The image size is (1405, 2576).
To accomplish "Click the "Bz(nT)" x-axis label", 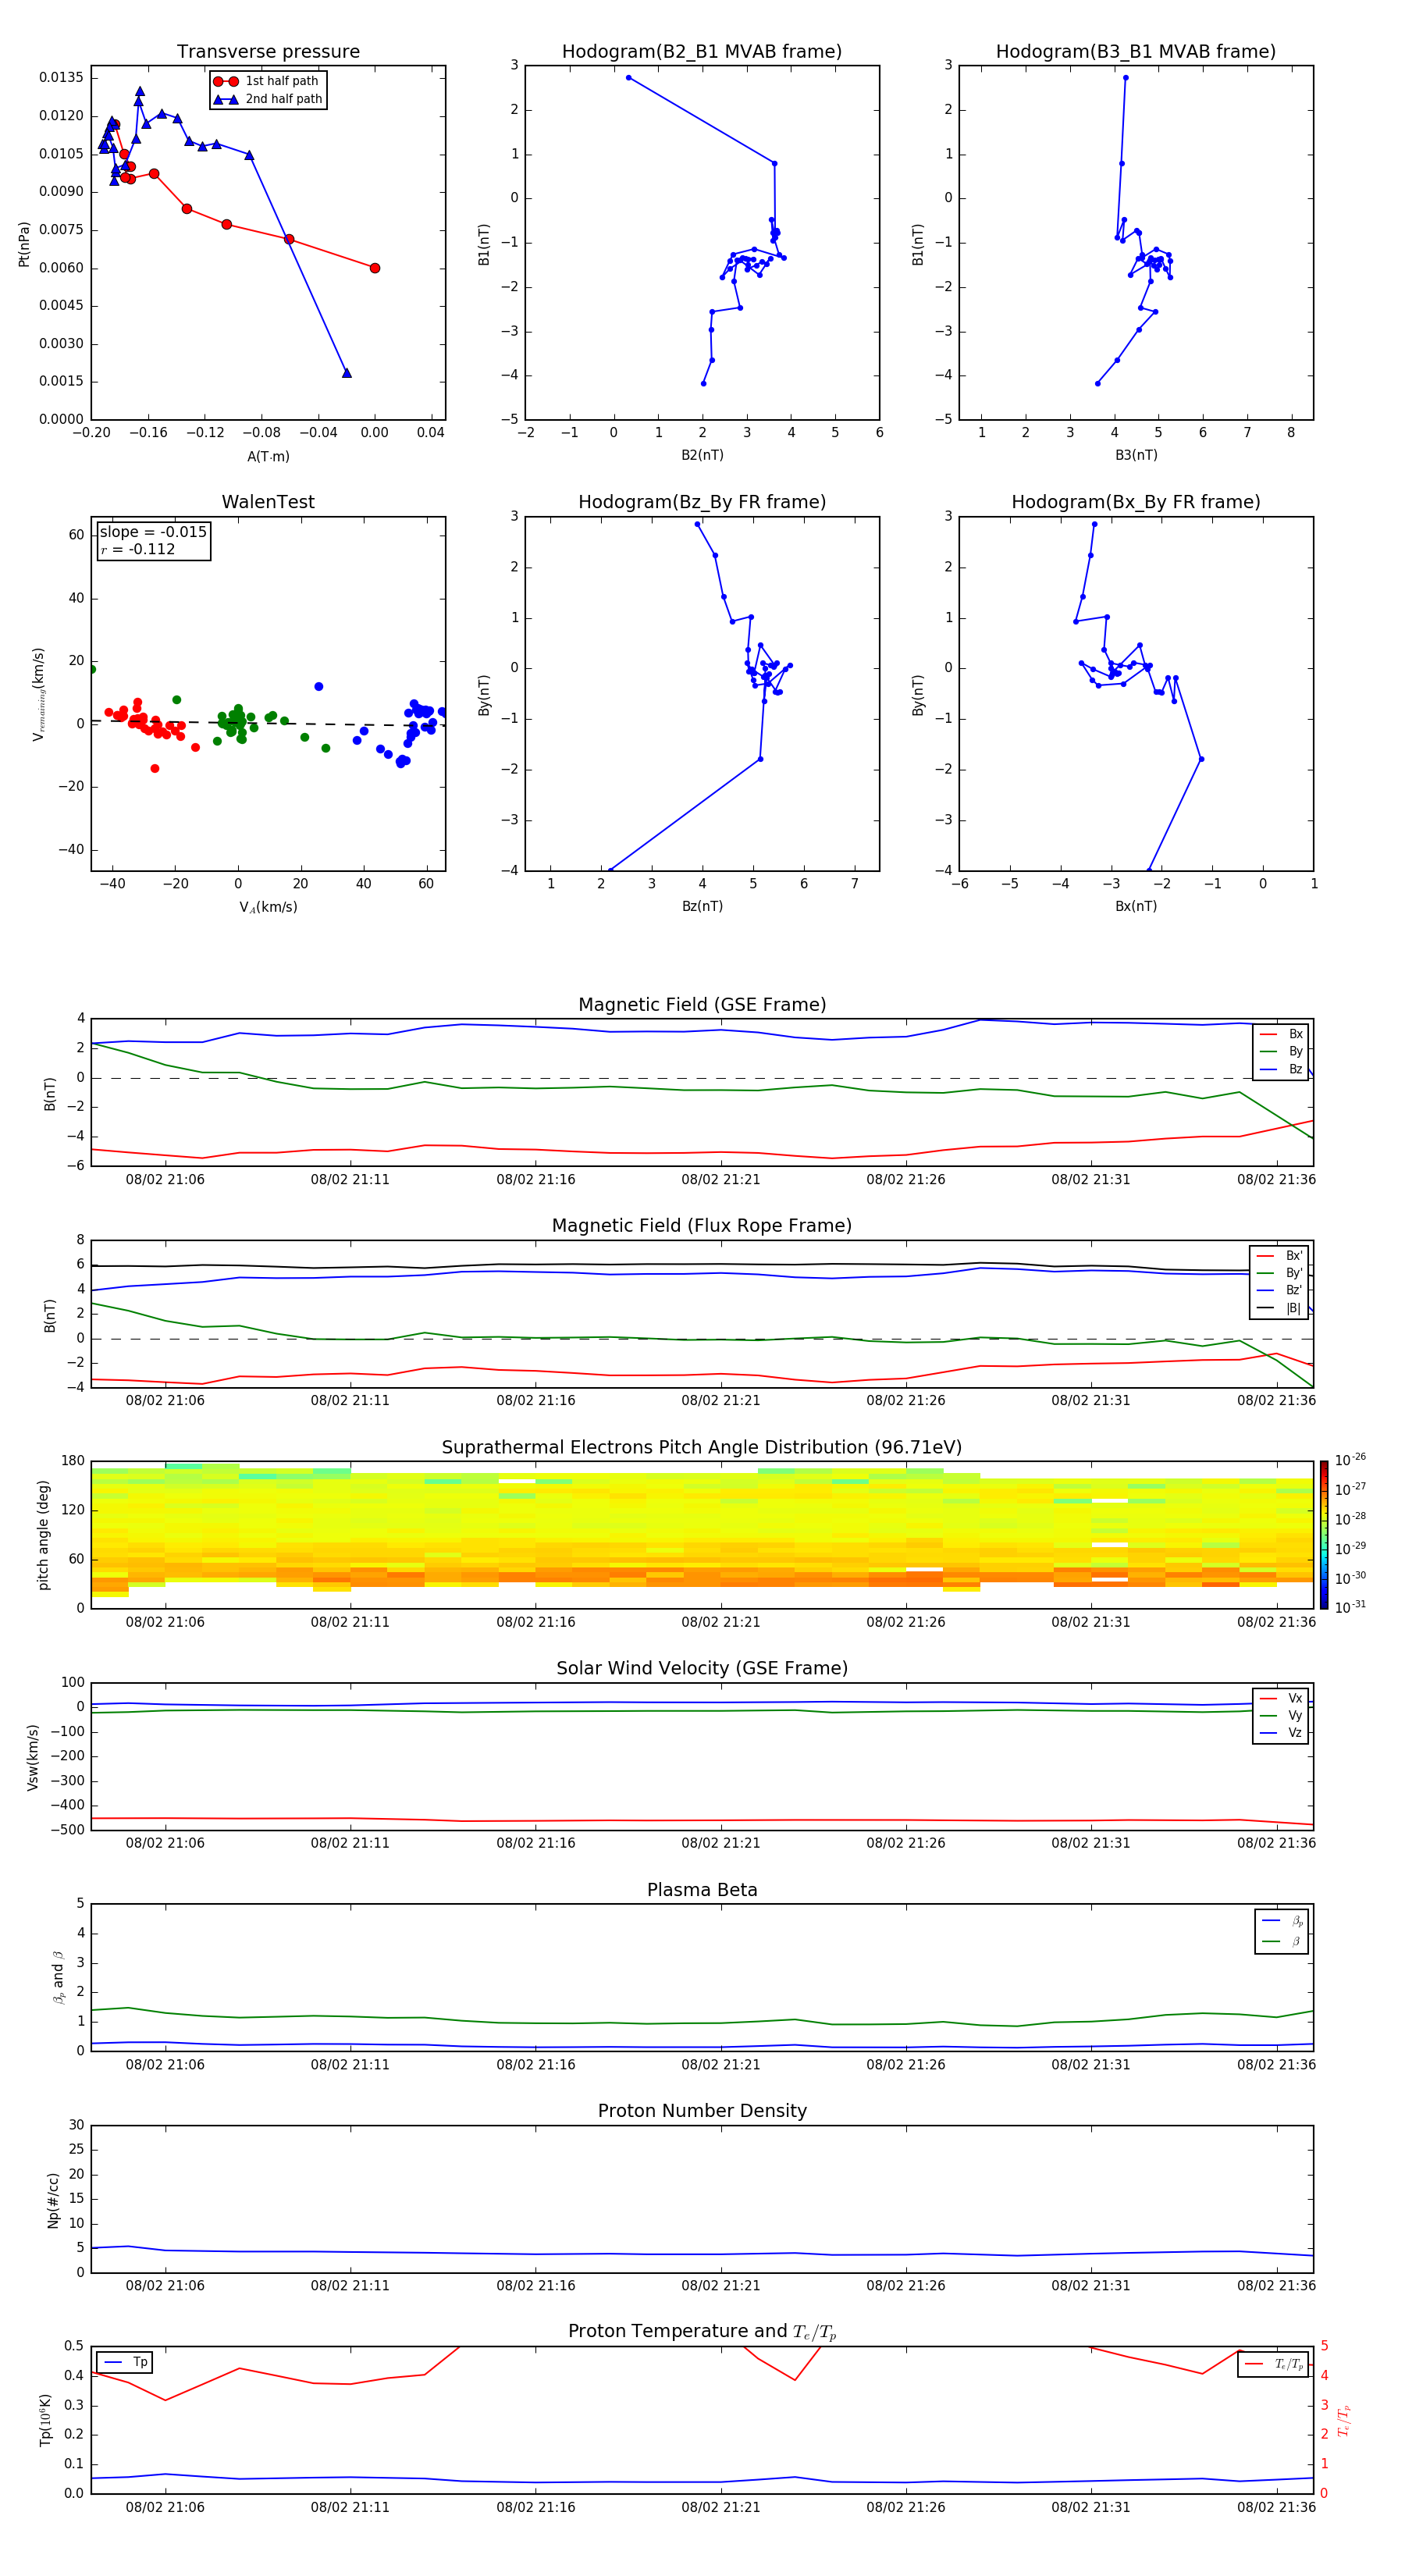I will coord(702,906).
